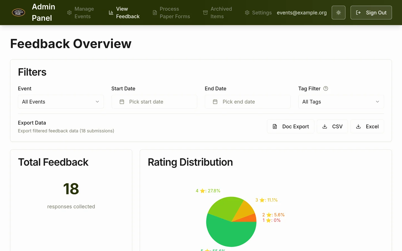
Task: Click the View Feedback bar chart icon
Action: (111, 13)
